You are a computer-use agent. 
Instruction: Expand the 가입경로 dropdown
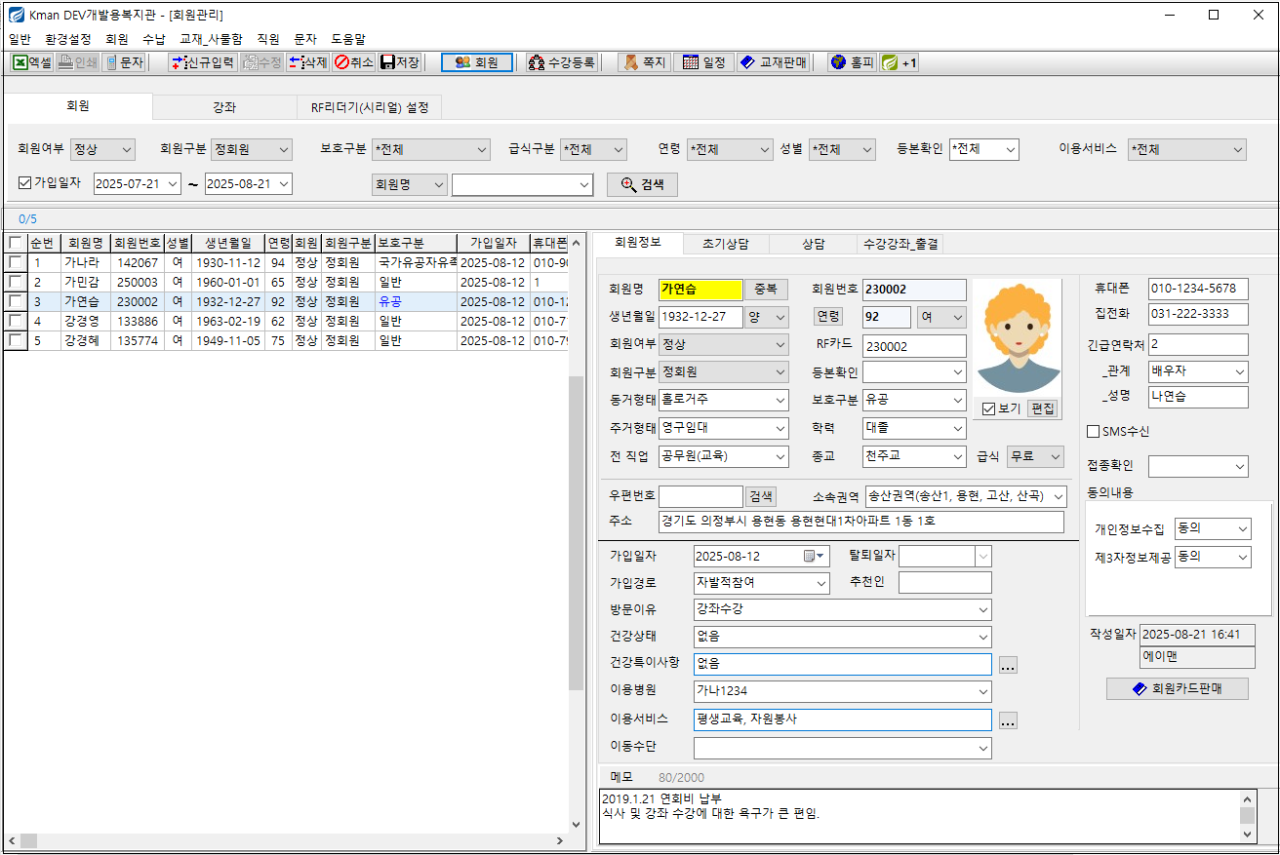pos(821,583)
